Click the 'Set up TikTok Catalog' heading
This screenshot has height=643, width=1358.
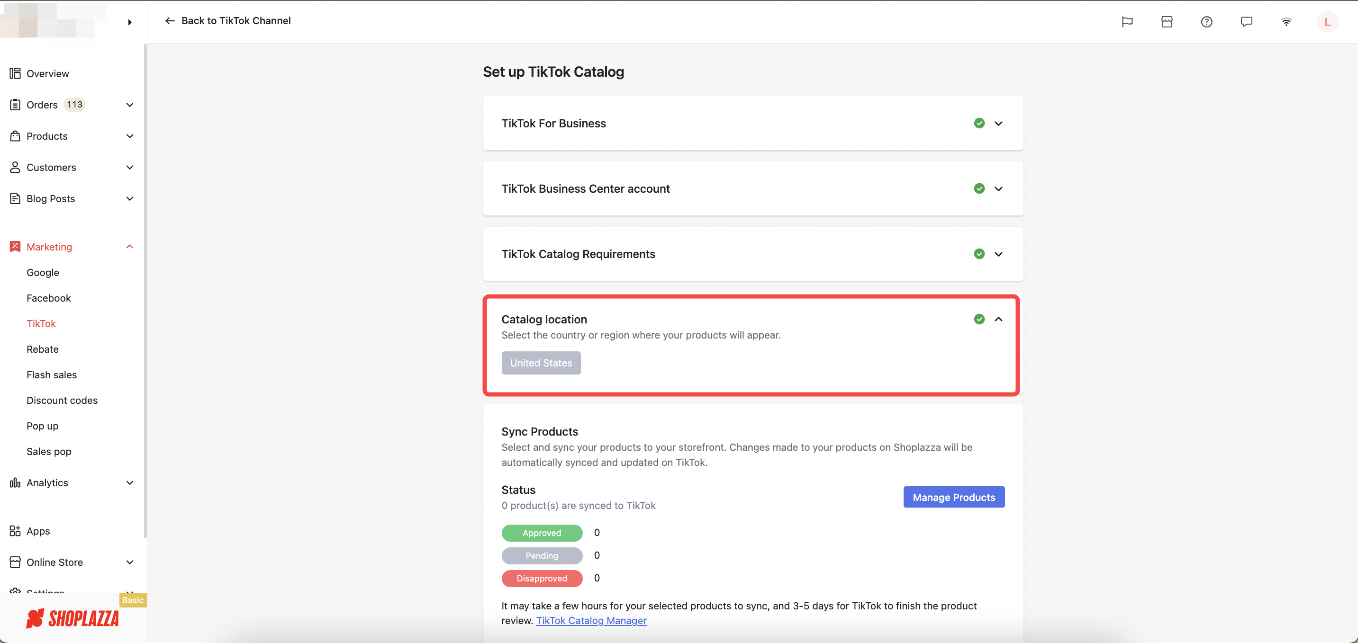[553, 71]
